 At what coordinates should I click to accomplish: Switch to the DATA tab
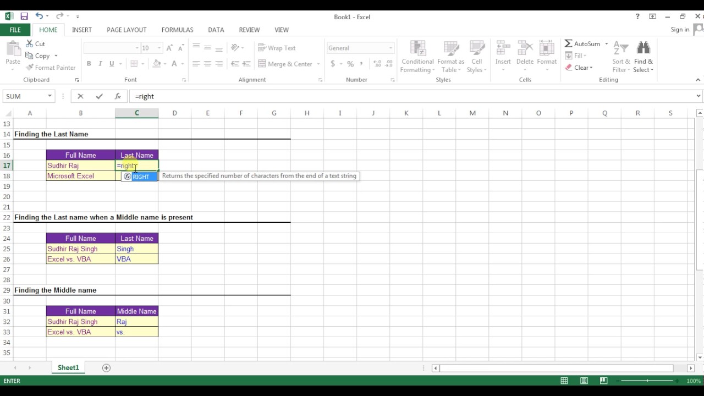coord(216,30)
